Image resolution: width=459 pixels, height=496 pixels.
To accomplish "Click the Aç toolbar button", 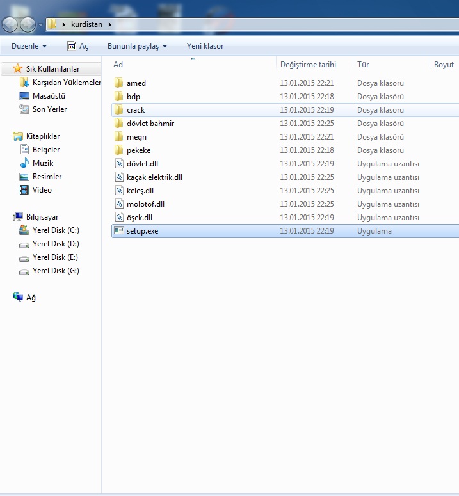I will (x=78, y=46).
